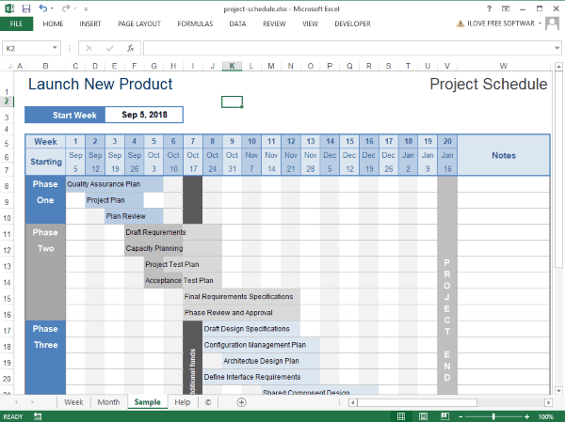Image resolution: width=565 pixels, height=422 pixels.
Task: Click the Save icon in quick access toolbar
Action: (x=26, y=8)
